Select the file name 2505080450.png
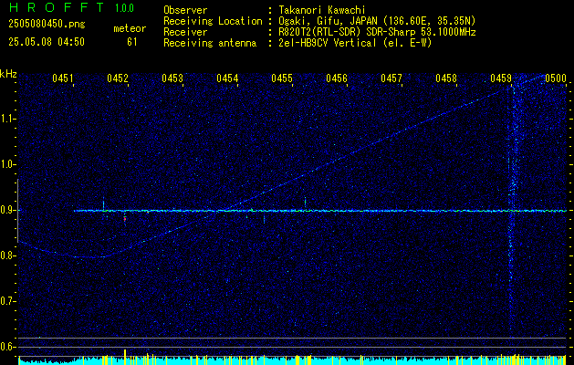This screenshot has height=365, width=574. [x=47, y=25]
